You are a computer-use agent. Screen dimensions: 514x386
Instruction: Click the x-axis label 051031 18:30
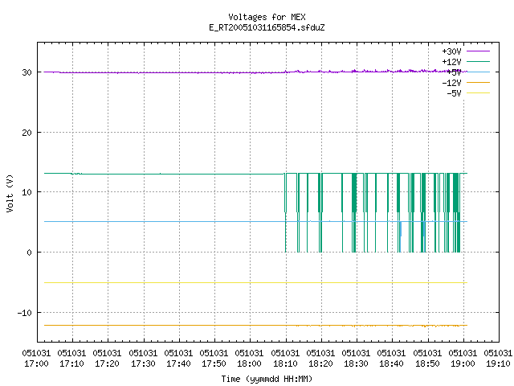(x=357, y=359)
